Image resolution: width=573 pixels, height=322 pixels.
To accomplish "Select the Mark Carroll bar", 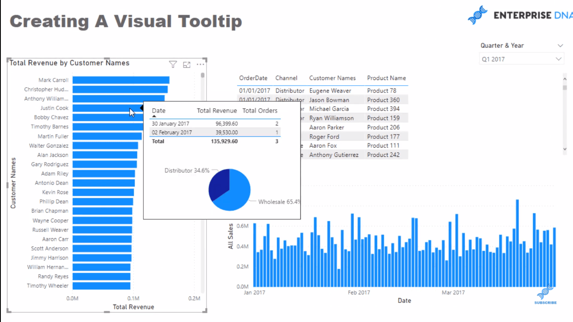I will [x=121, y=80].
